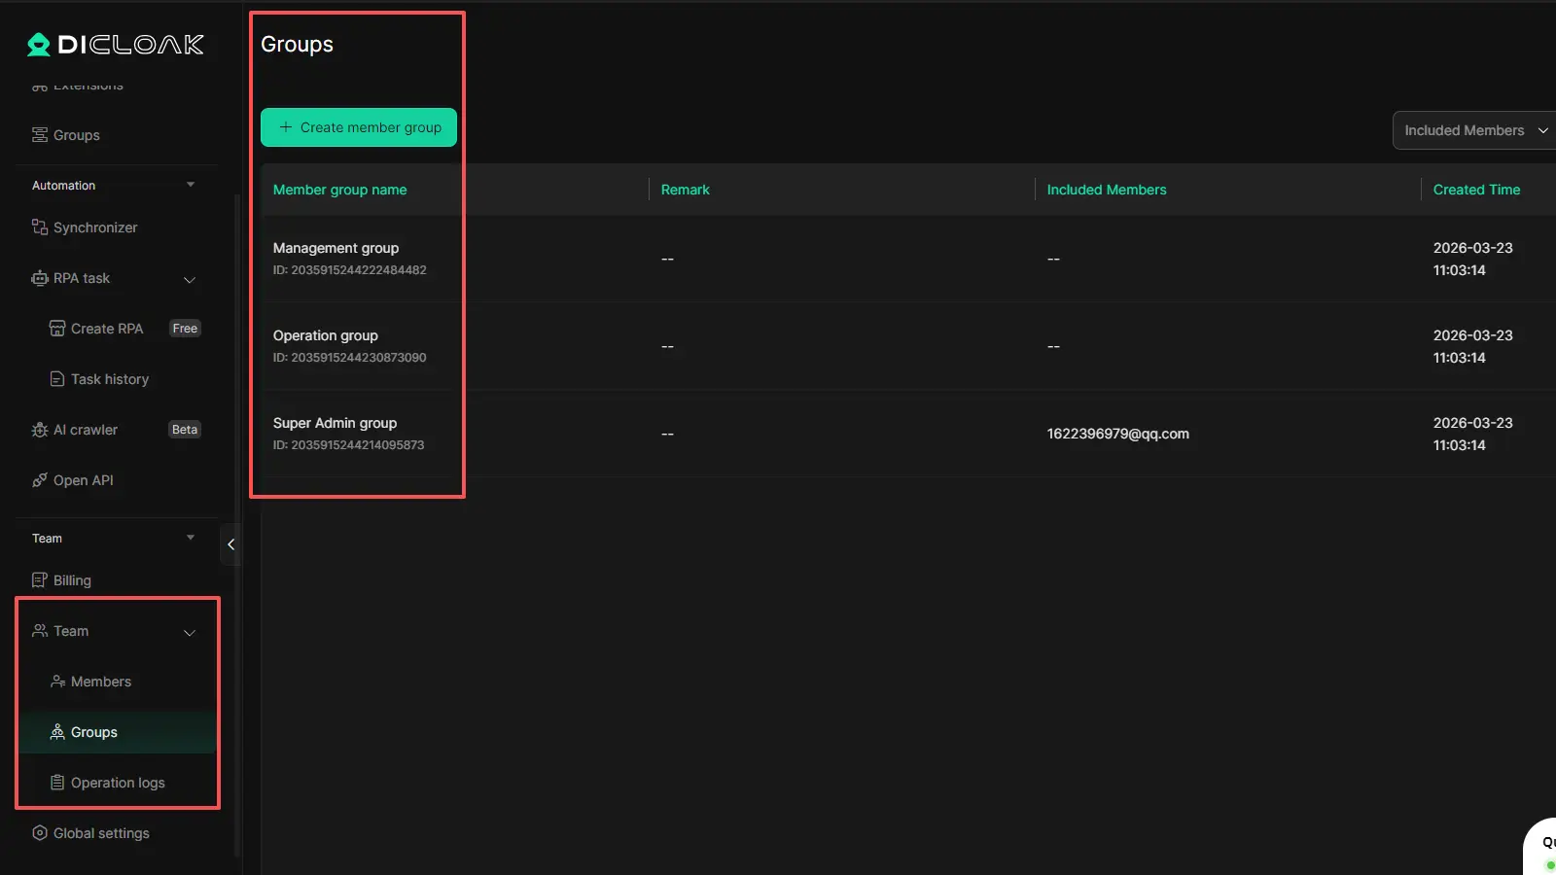Click the RPA task robot icon
This screenshot has width=1556, height=875.
tap(40, 278)
